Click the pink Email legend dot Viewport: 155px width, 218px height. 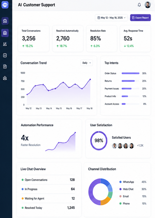pos(120,196)
